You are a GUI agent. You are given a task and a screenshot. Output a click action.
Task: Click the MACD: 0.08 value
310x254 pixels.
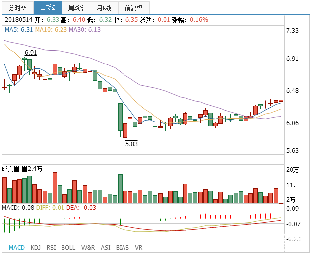click(x=18, y=208)
